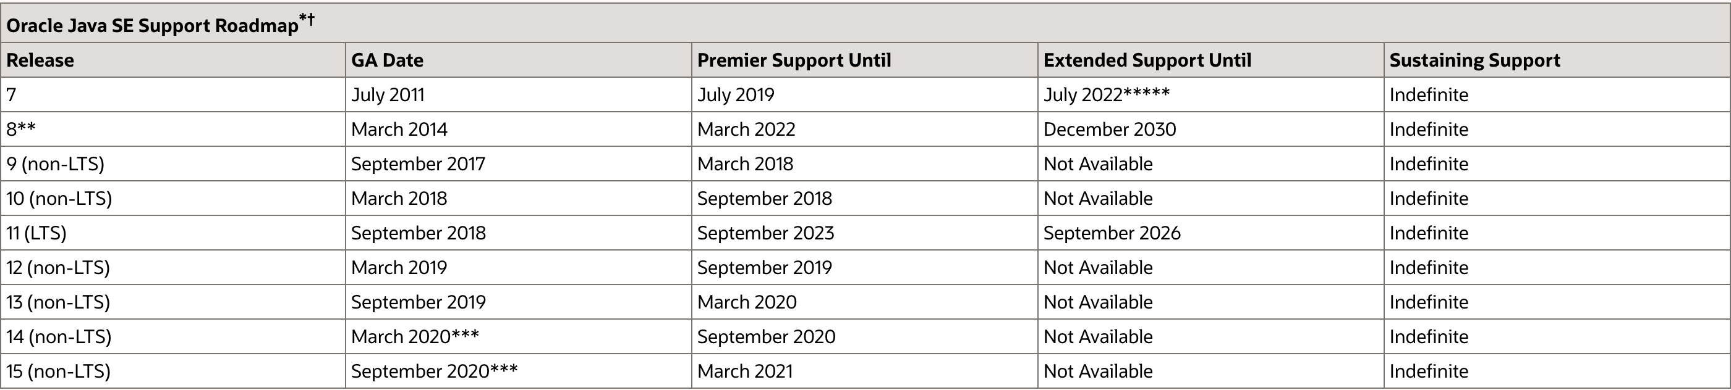Click the March 2022 premier support cell
Image resolution: width=1731 pixels, height=390 pixels.
(x=746, y=130)
